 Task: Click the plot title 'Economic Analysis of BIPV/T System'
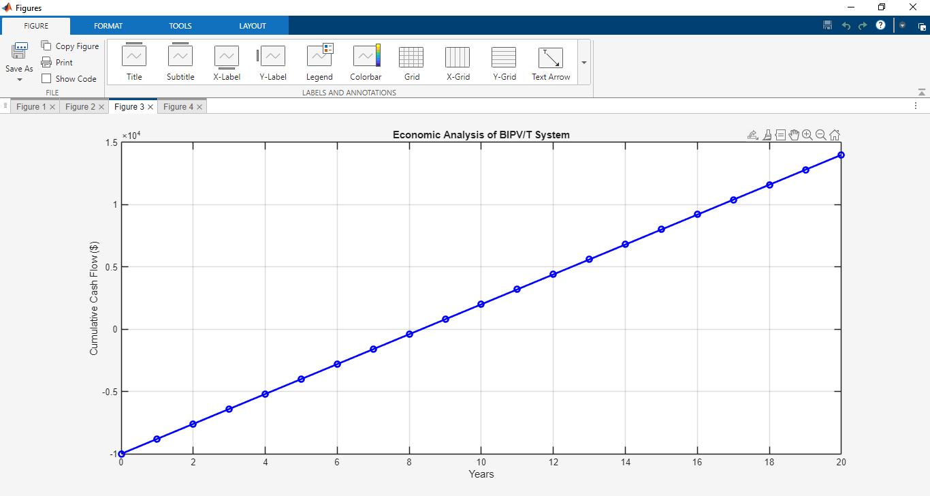pos(481,135)
